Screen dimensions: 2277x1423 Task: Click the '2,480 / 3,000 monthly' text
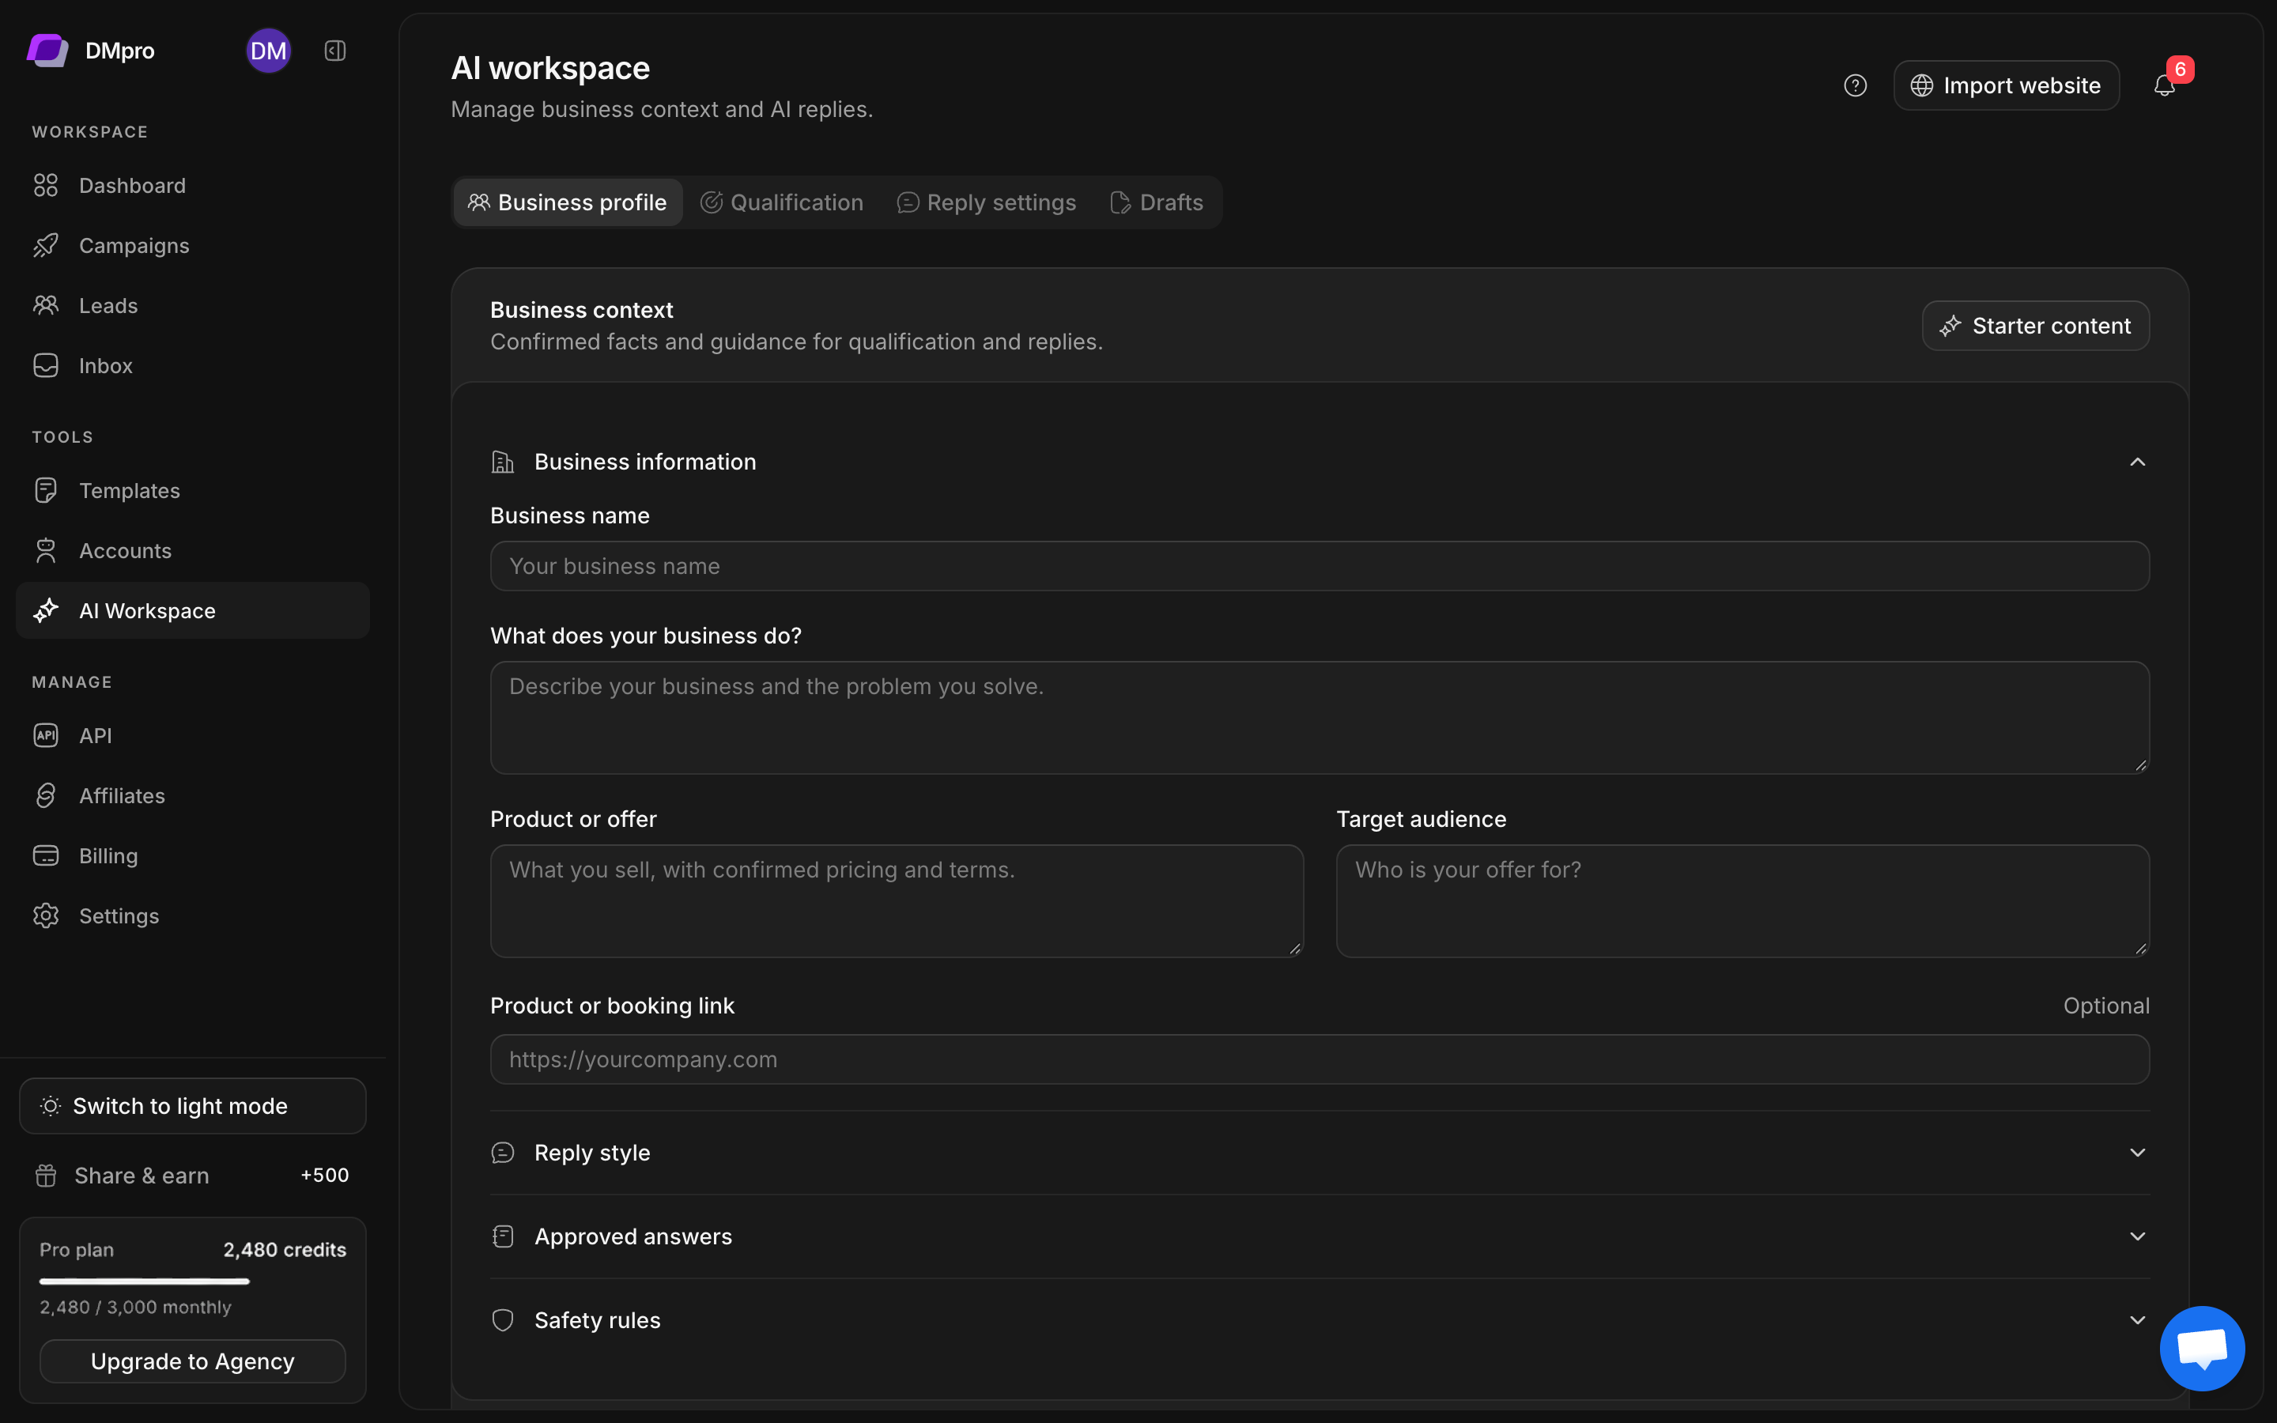[x=135, y=1308]
